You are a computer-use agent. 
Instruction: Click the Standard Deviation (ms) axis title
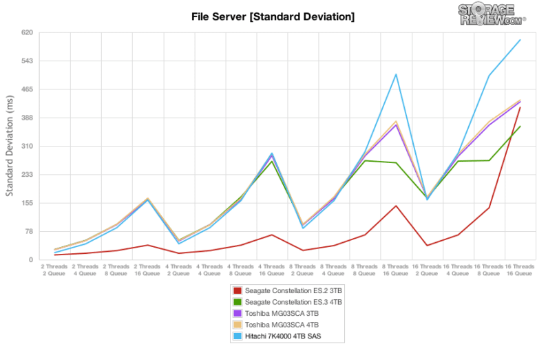[10, 146]
